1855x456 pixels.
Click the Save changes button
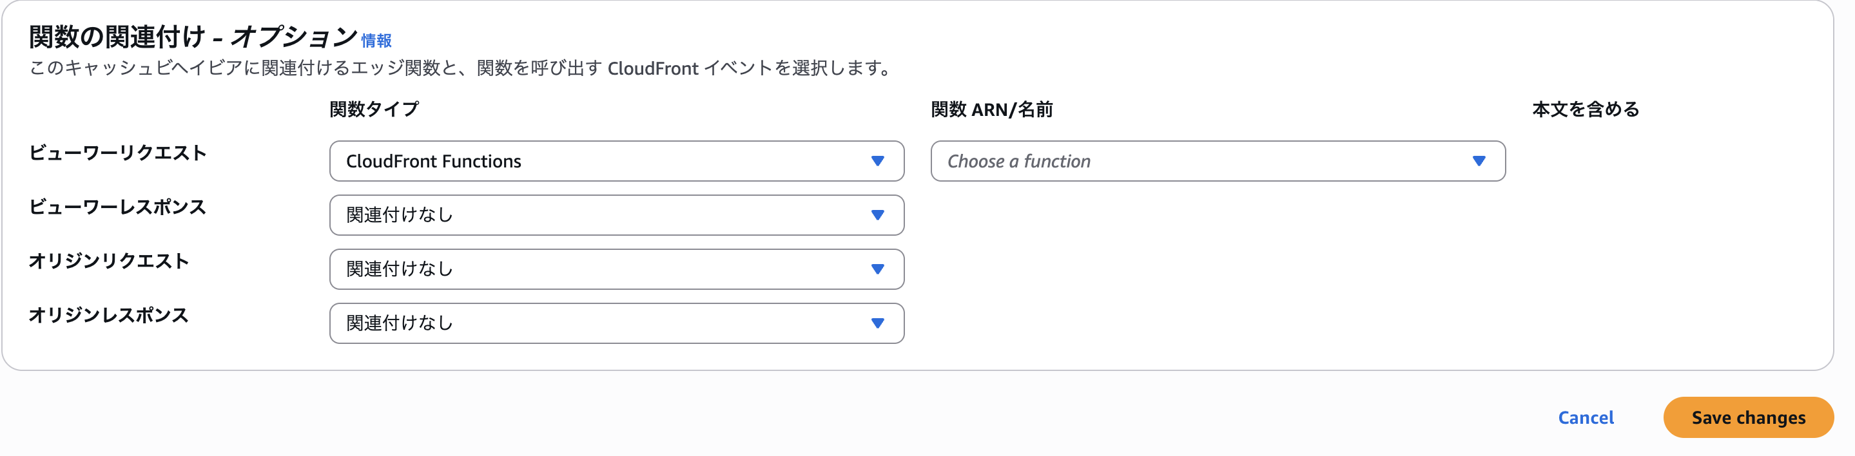(1749, 418)
